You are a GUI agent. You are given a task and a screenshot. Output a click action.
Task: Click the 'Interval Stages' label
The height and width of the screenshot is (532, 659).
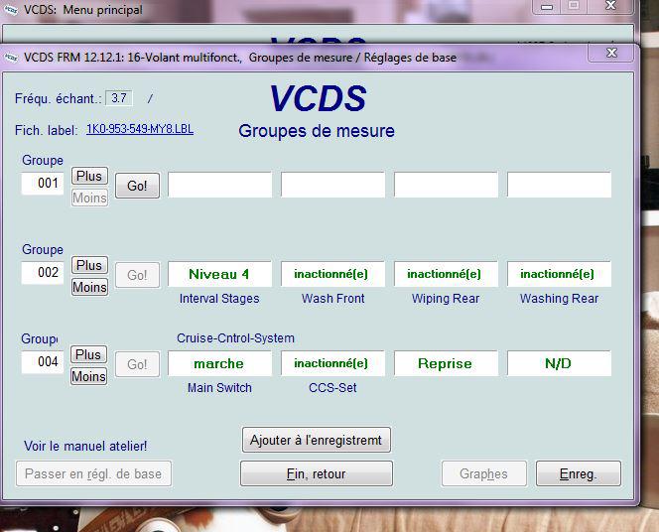point(219,299)
